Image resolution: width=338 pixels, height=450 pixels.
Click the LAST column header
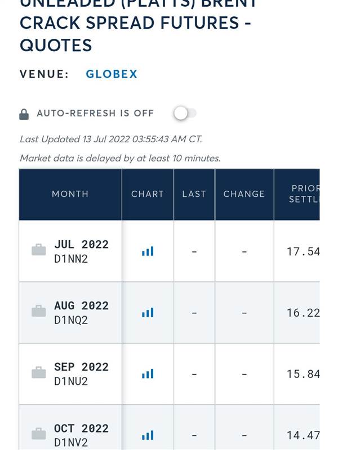(194, 194)
